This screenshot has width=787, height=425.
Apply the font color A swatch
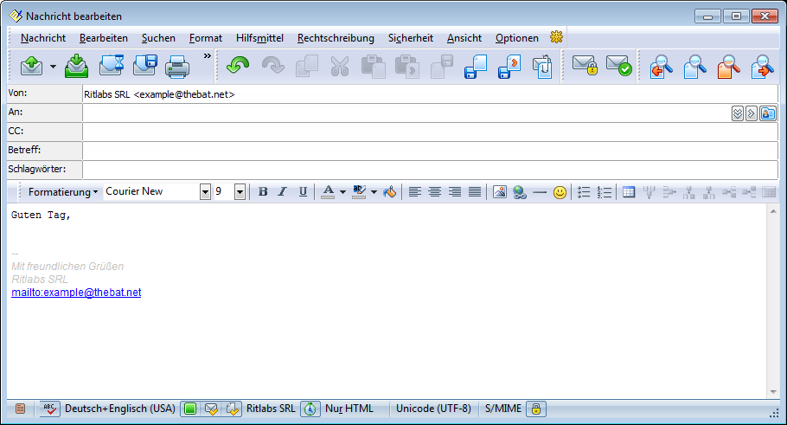(328, 192)
